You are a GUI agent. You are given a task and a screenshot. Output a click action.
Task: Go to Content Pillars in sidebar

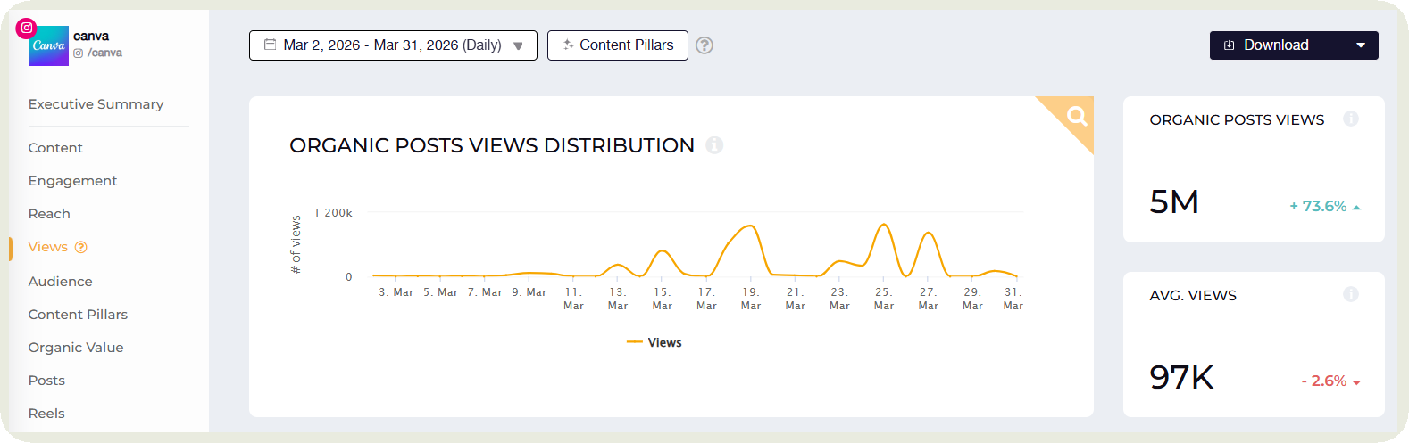pos(78,315)
